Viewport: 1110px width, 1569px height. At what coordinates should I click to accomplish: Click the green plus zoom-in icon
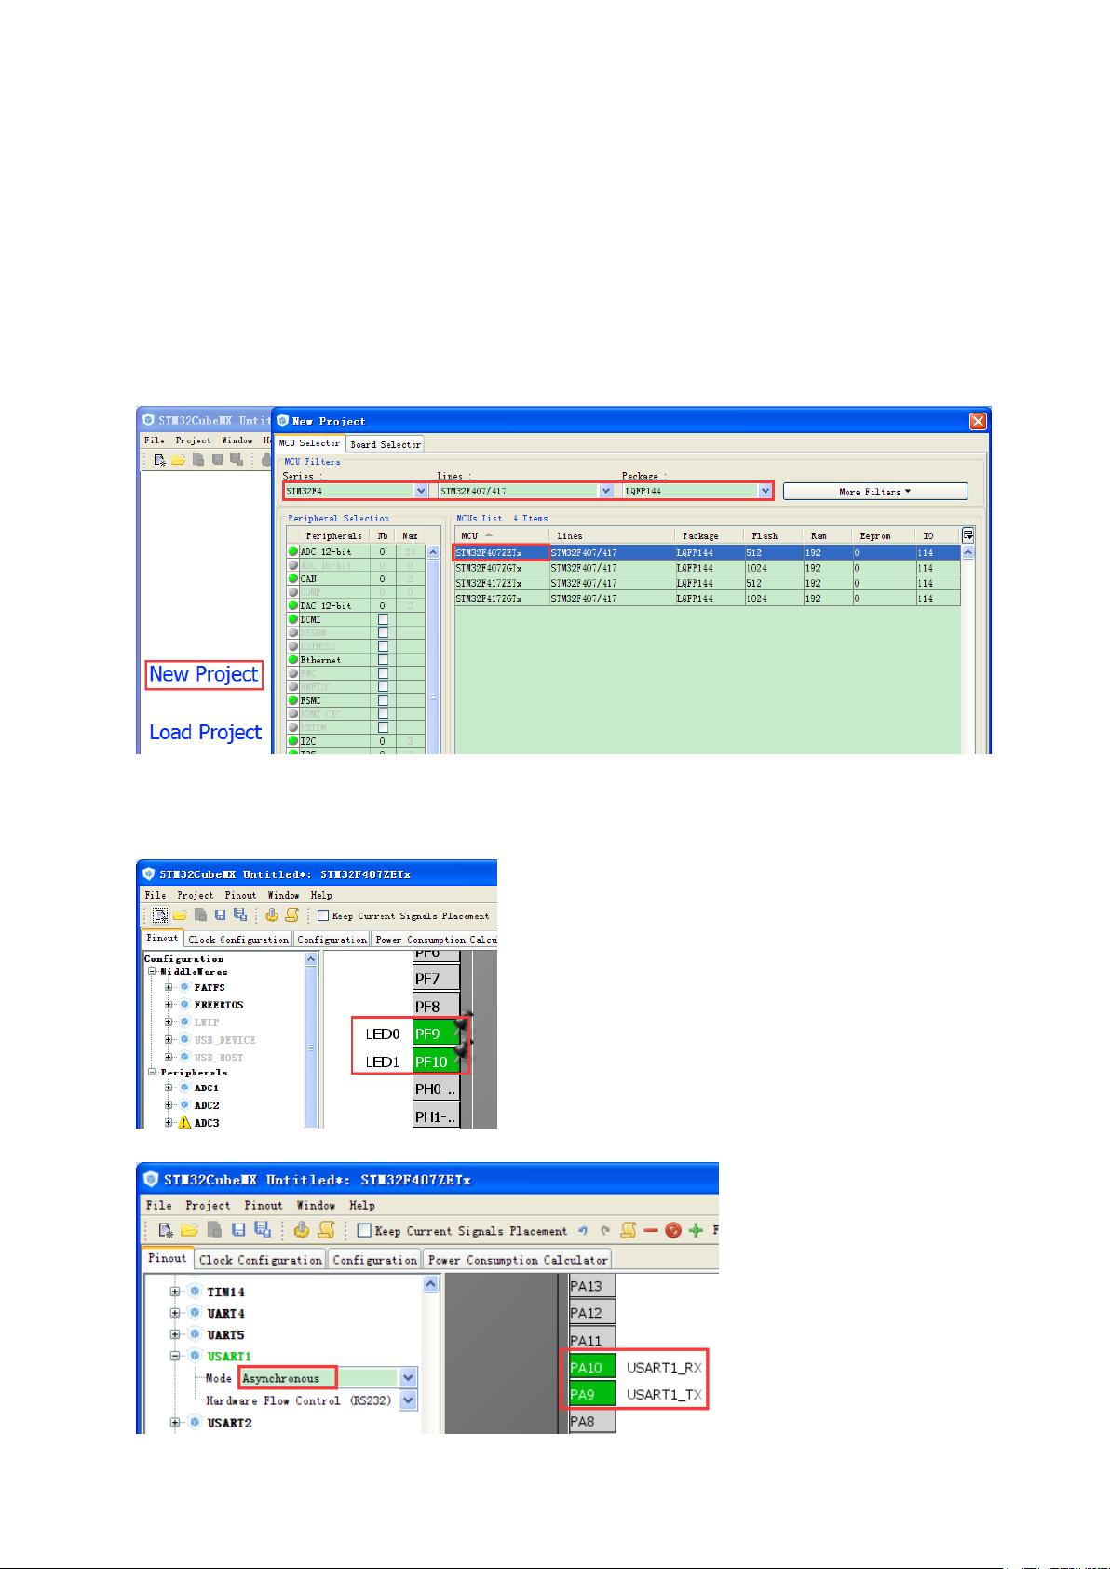(x=696, y=1231)
